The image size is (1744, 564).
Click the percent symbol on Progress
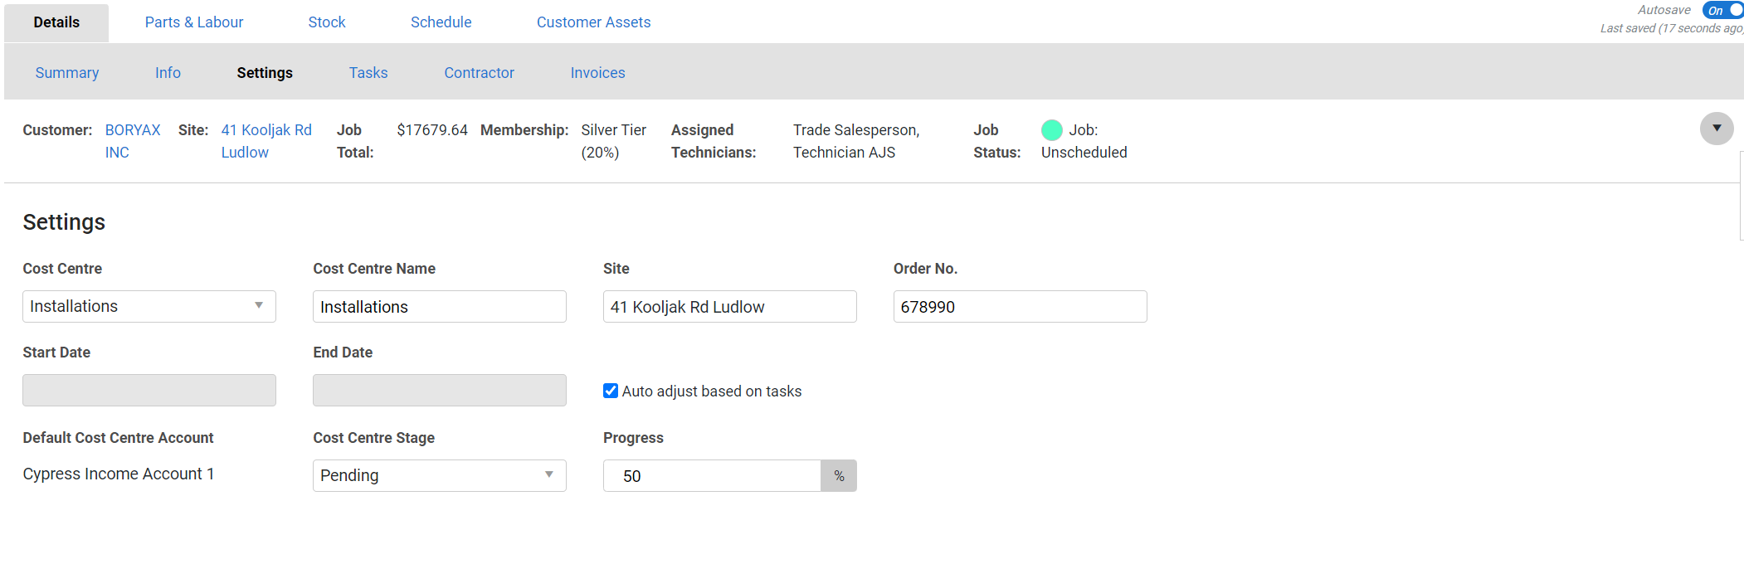839,476
